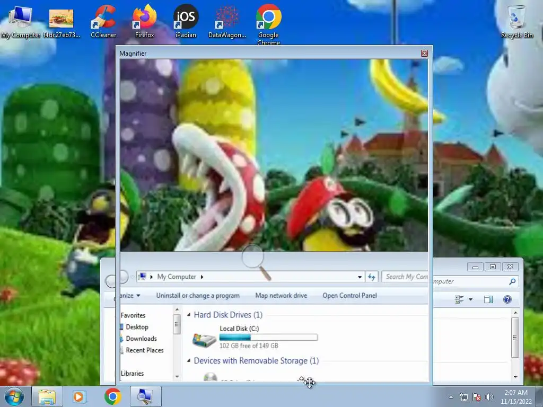The height and width of the screenshot is (407, 543).
Task: Select the Local Disk (C:) drive icon
Action: tap(204, 340)
